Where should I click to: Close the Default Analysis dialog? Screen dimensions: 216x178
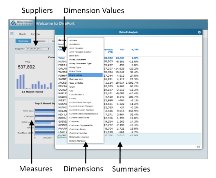tap(199, 32)
